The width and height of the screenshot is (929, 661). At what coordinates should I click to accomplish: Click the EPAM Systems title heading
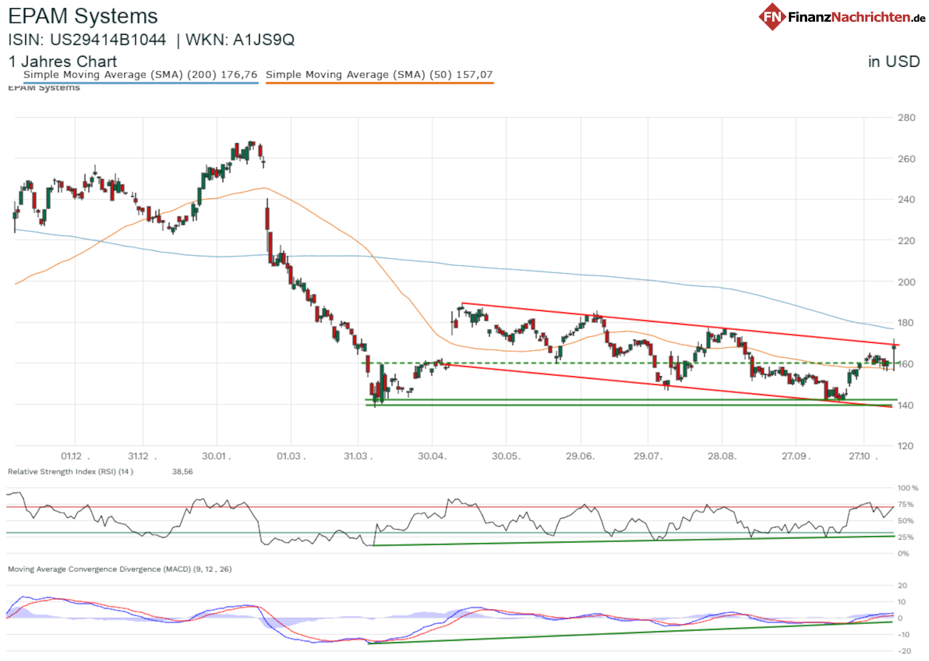coord(82,16)
